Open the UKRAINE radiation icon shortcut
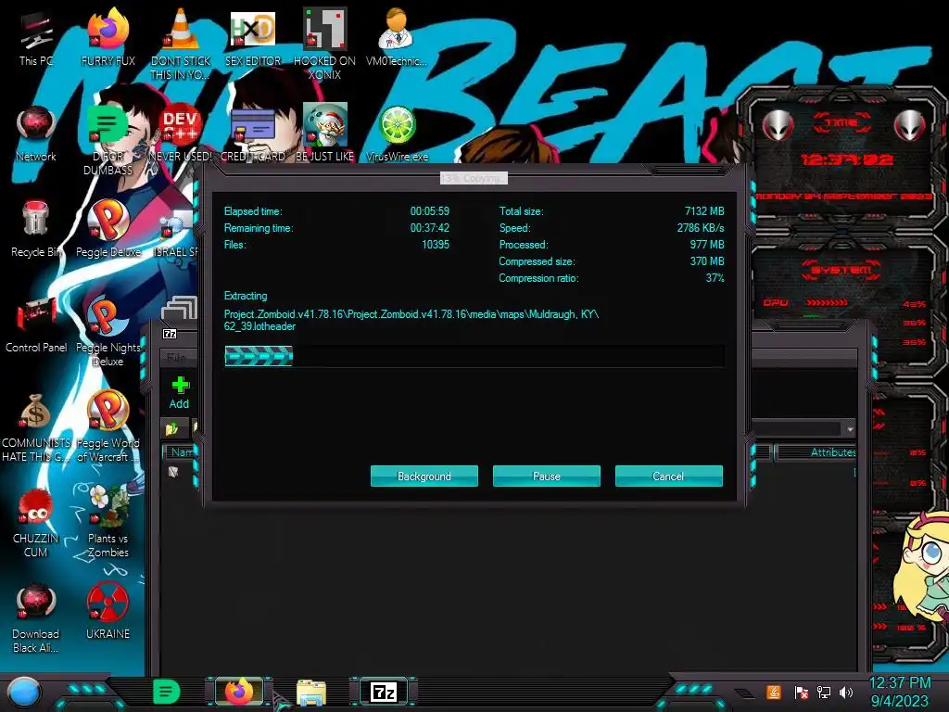Viewport: 949px width, 712px height. point(108,612)
